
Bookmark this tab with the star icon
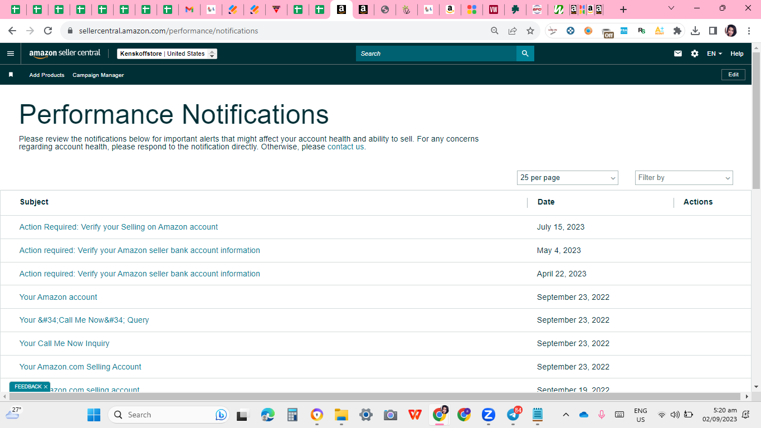(x=530, y=31)
